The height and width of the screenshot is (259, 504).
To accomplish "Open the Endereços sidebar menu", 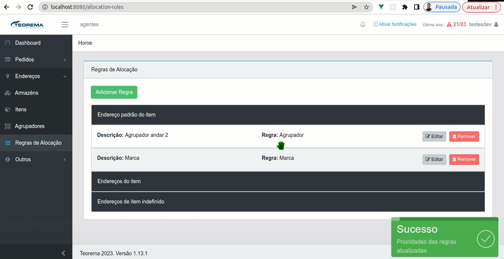I will coord(36,76).
